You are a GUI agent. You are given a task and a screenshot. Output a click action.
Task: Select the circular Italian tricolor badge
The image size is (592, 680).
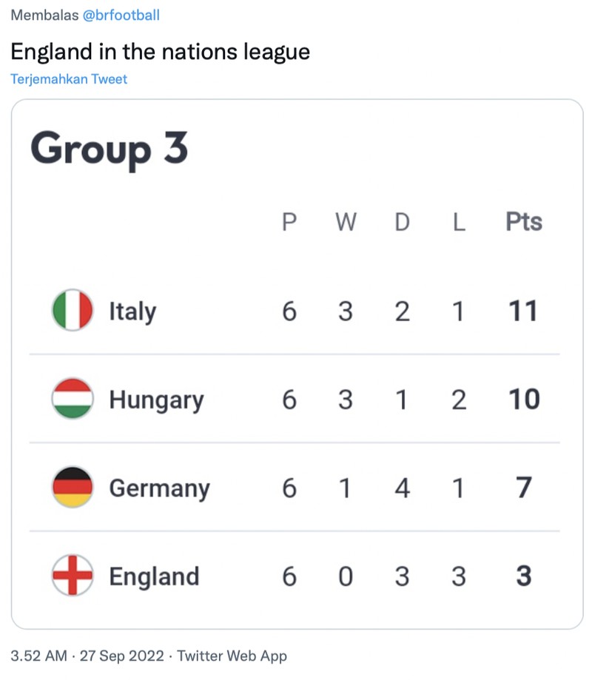point(72,311)
